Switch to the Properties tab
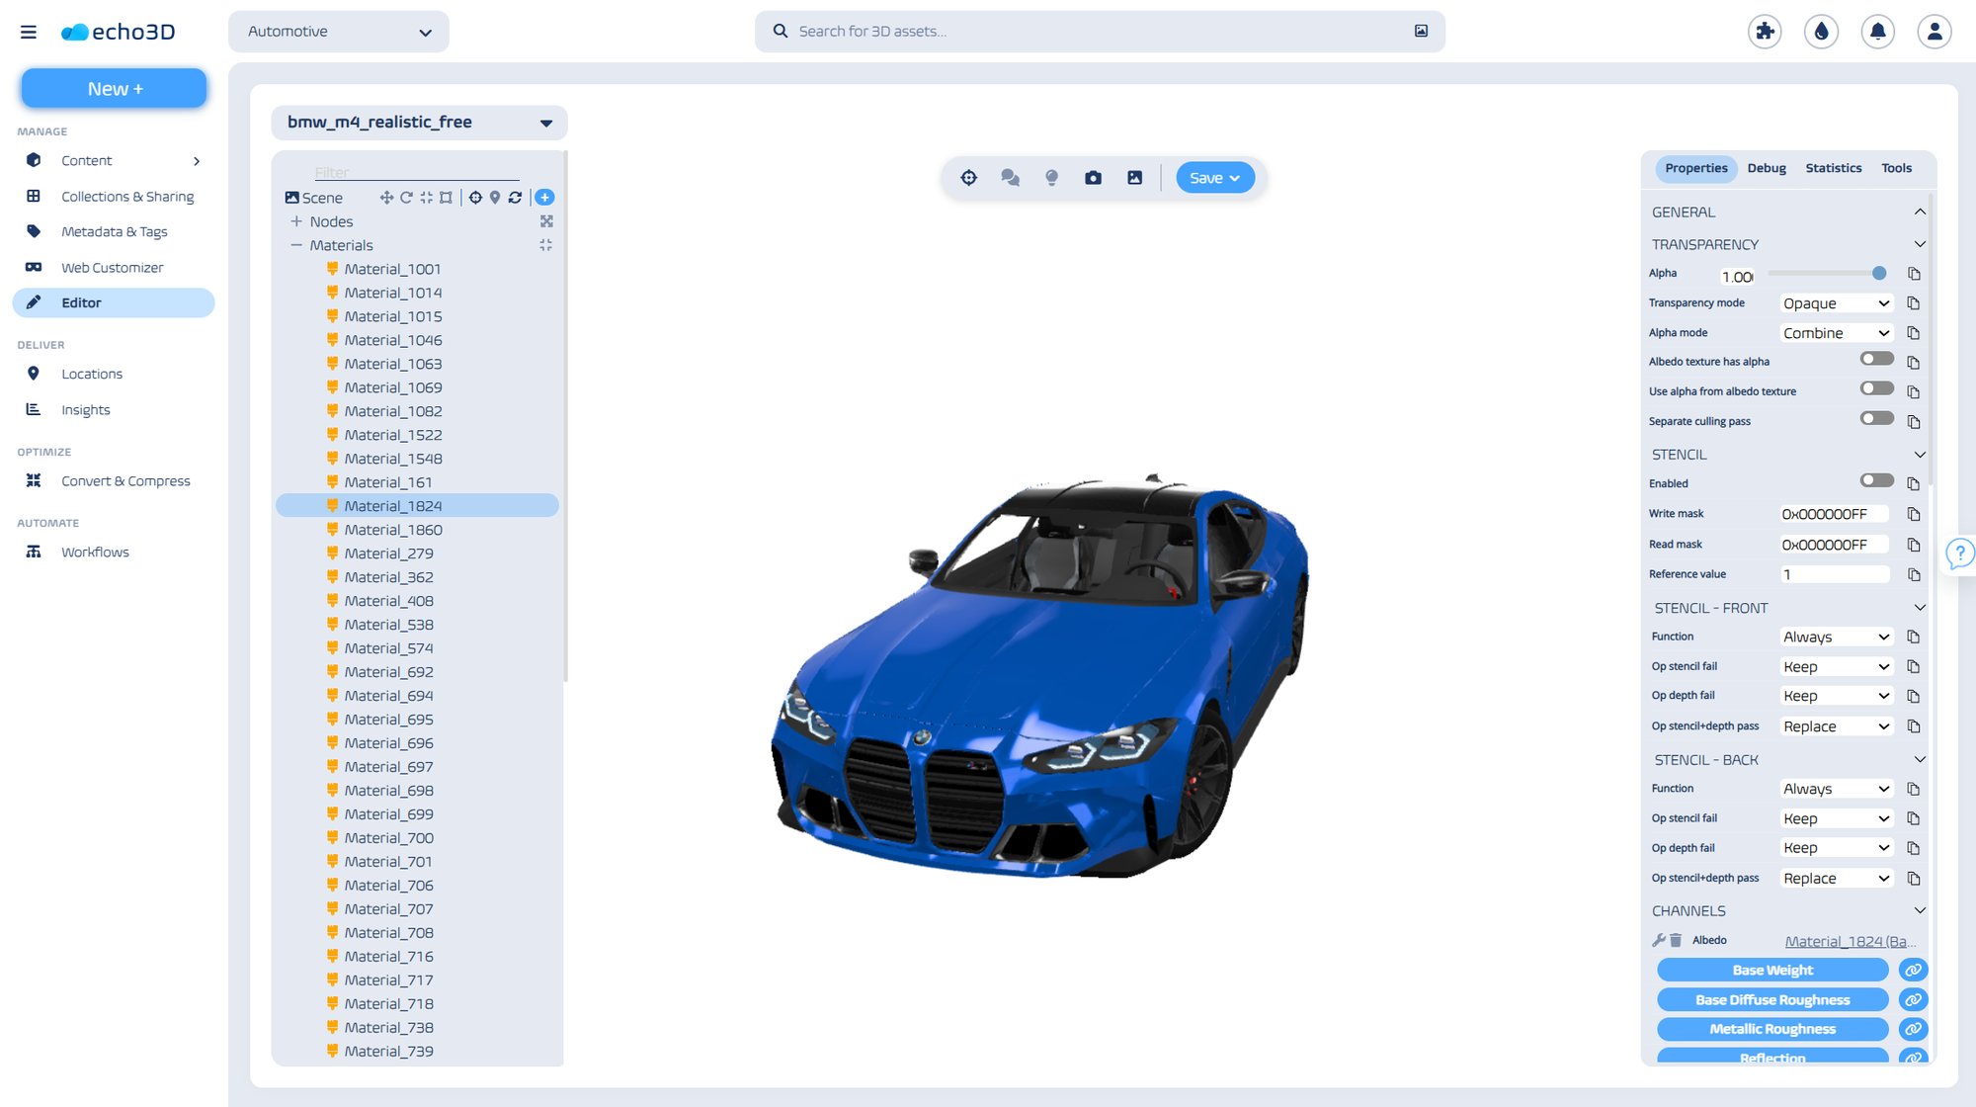 [x=1695, y=168]
